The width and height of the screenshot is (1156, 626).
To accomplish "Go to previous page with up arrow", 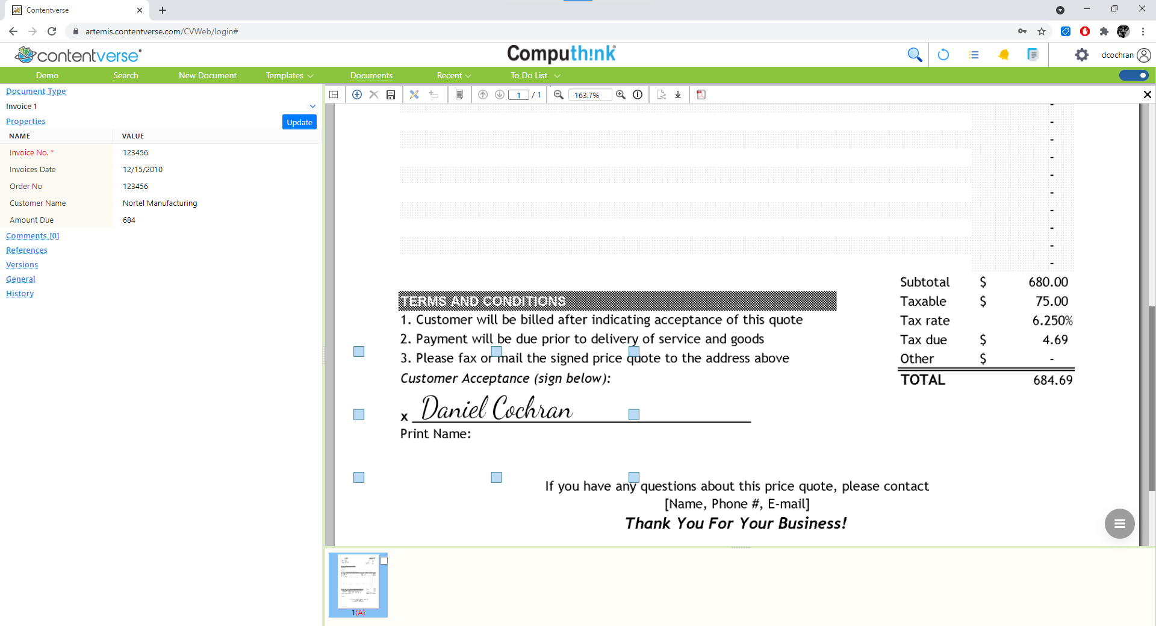I will tap(483, 95).
